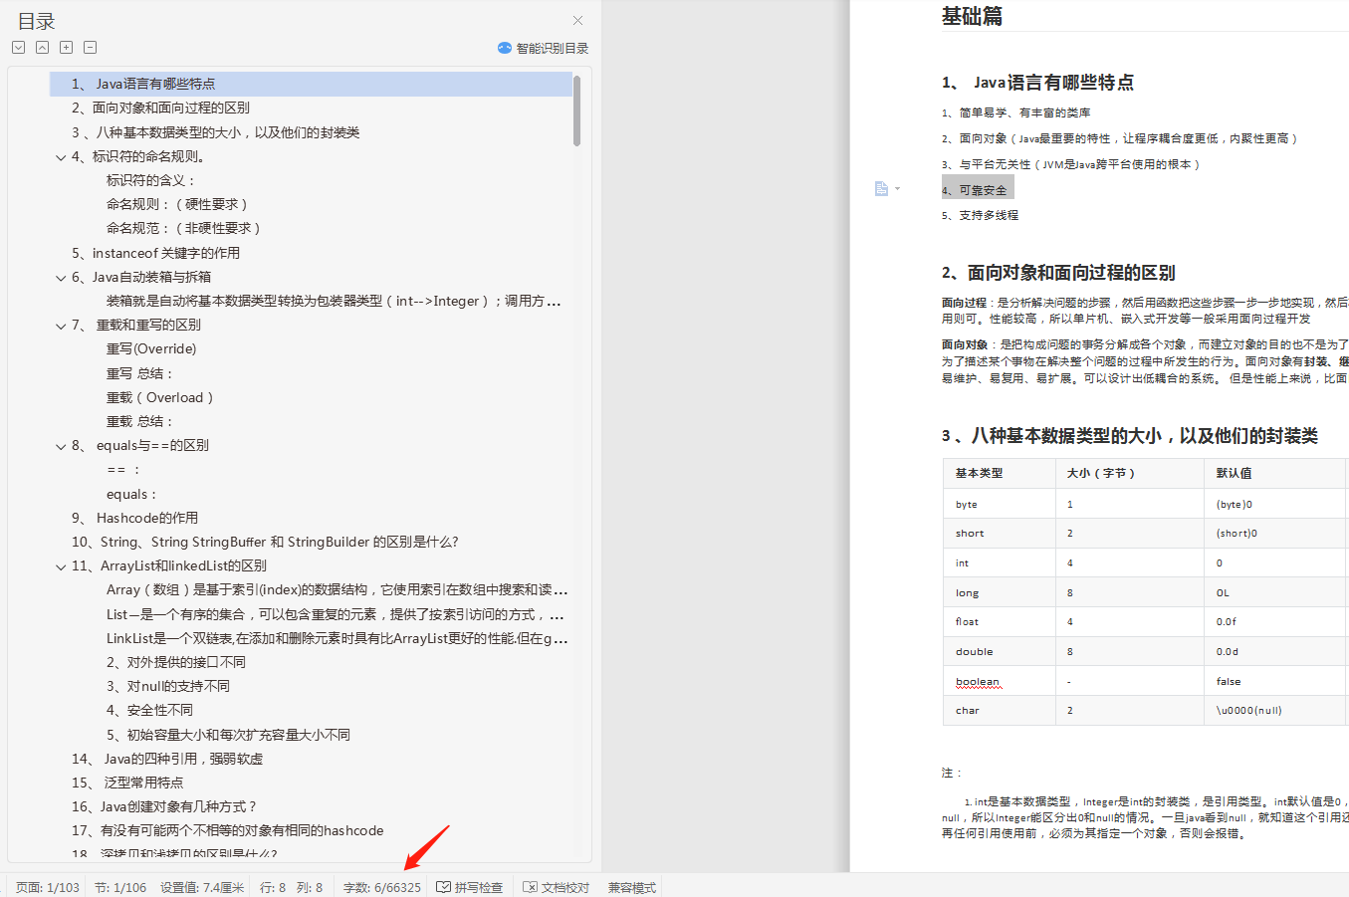Open 文档校对 document proofreading in status bar
1349x897 pixels.
point(557,887)
